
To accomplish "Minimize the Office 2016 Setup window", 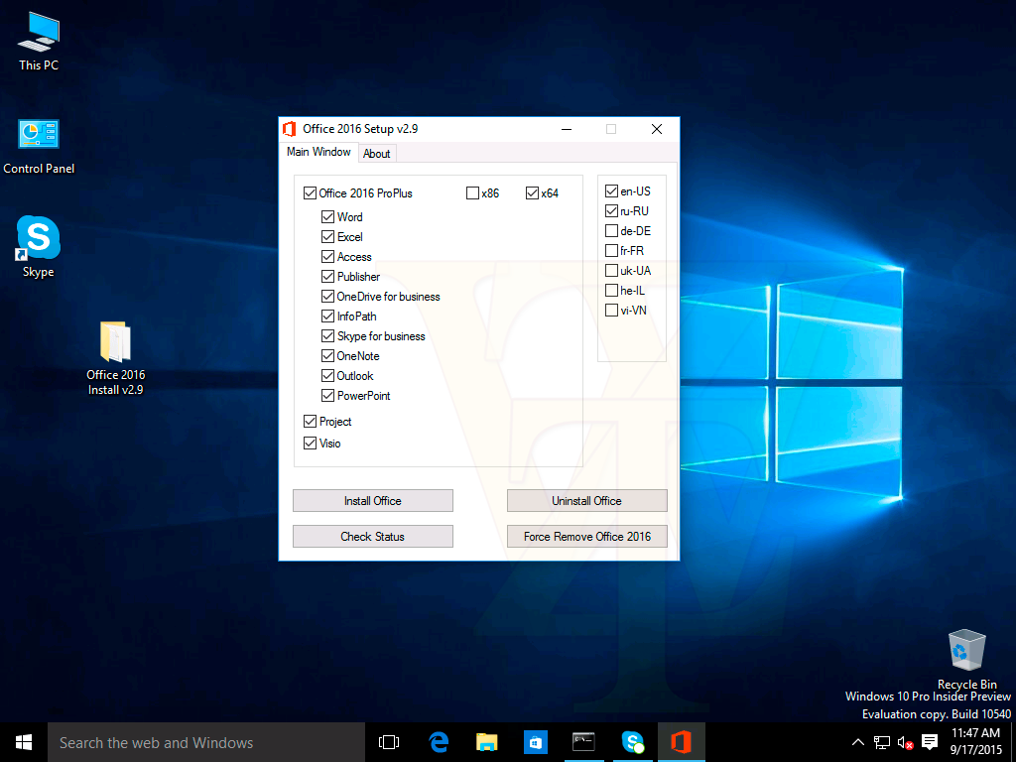I will pos(567,129).
